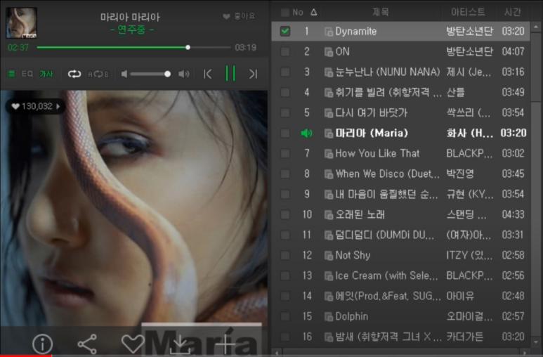
Task: Check the 다시 여기 바닷가 checkbox
Action: click(285, 112)
